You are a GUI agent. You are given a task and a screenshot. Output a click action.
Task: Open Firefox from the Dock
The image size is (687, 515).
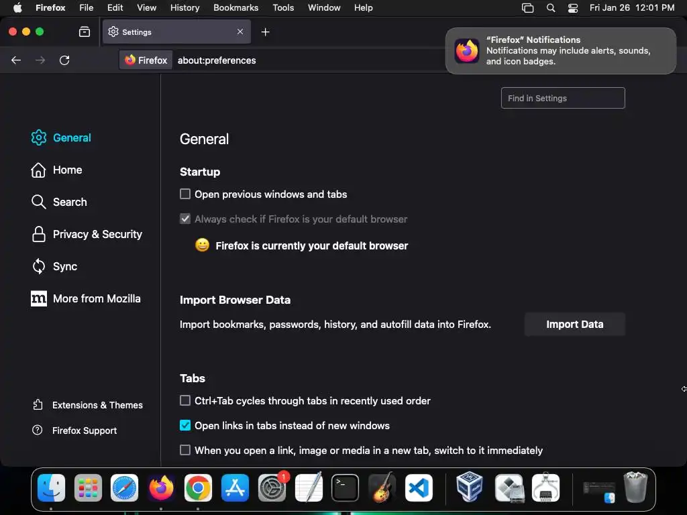tap(161, 488)
